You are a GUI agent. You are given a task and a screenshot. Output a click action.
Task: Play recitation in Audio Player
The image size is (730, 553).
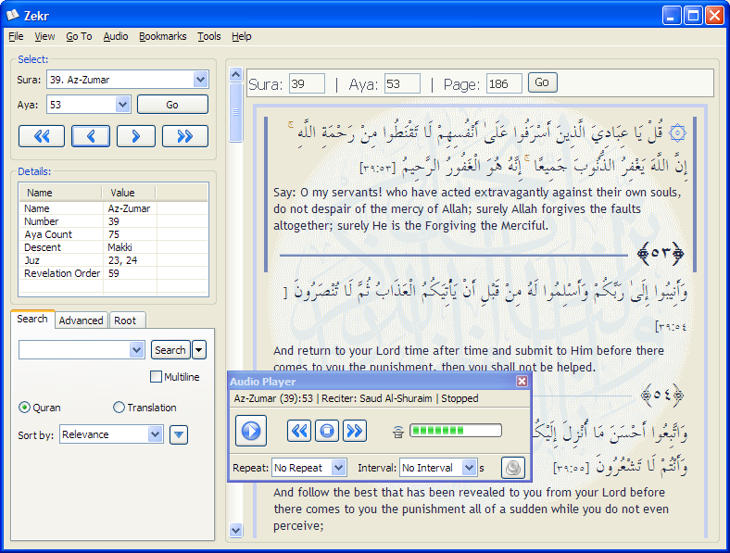point(251,431)
